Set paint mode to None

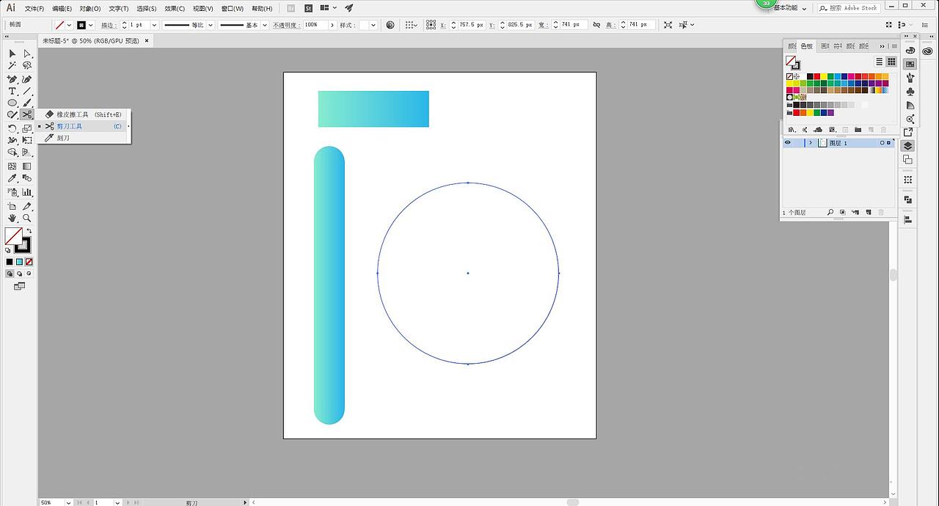click(x=29, y=261)
